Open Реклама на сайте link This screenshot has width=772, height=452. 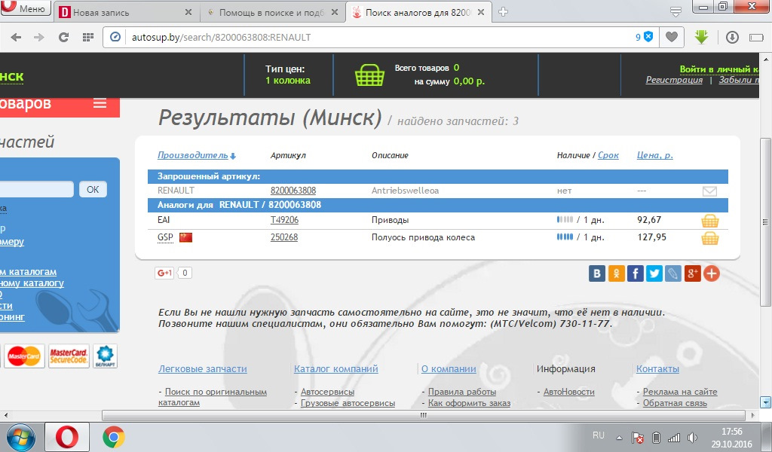680,392
